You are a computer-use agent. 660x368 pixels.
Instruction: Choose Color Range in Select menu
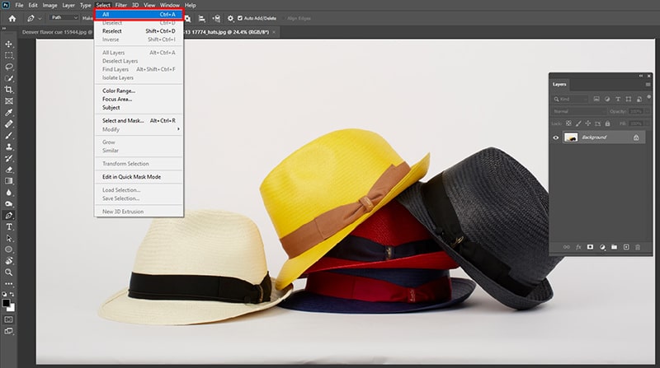coord(139,91)
